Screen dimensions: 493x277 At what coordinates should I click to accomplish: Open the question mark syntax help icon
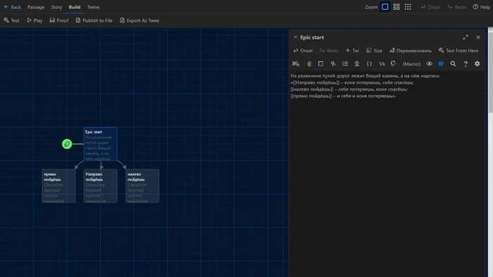coord(466,64)
